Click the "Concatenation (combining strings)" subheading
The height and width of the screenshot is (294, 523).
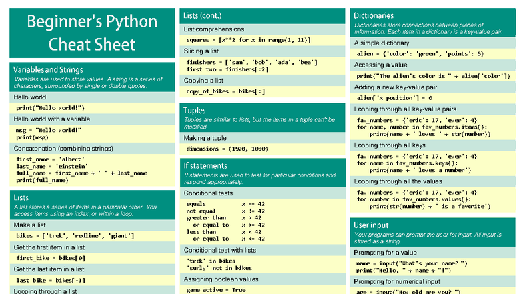63,148
